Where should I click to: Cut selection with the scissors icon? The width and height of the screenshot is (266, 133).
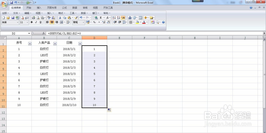(x=60, y=18)
